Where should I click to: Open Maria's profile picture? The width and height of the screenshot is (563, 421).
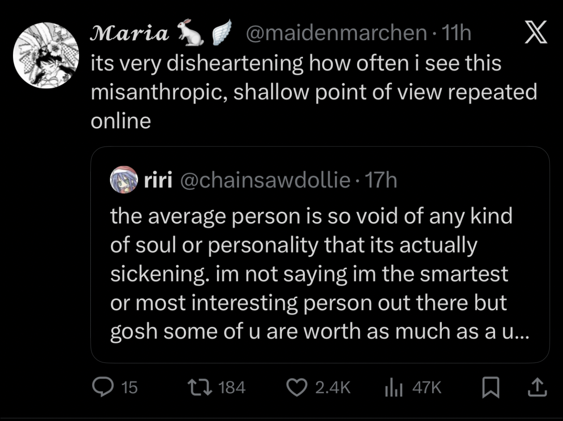tap(46, 55)
